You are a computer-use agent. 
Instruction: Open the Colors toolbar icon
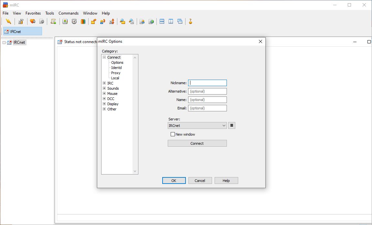83,21
